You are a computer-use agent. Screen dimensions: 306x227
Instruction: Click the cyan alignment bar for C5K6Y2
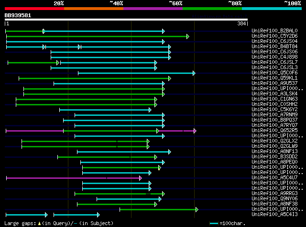click(x=104, y=110)
